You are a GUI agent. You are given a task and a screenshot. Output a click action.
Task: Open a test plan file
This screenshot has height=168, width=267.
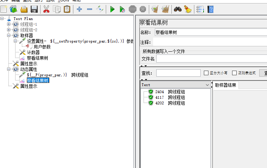point(24,9)
